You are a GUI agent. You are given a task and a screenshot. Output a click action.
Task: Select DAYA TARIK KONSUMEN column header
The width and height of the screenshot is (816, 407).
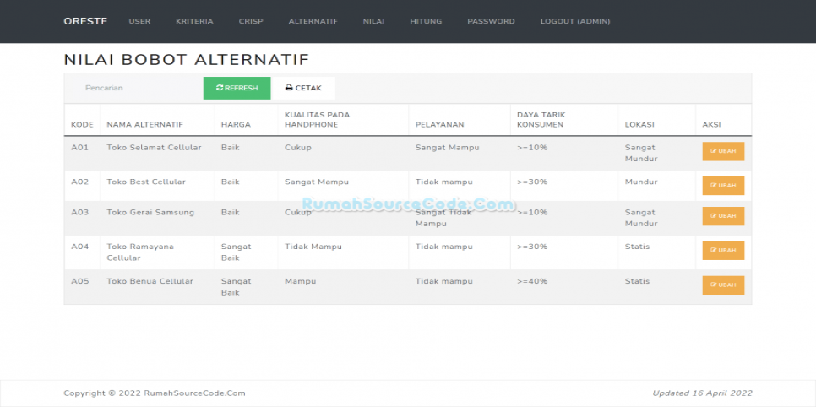point(541,120)
